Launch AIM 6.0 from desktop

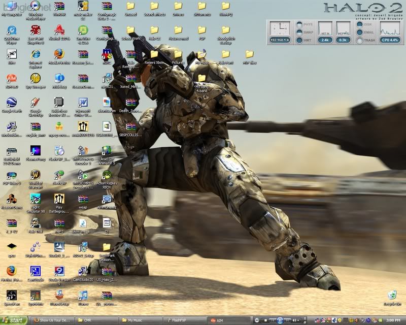point(11,81)
